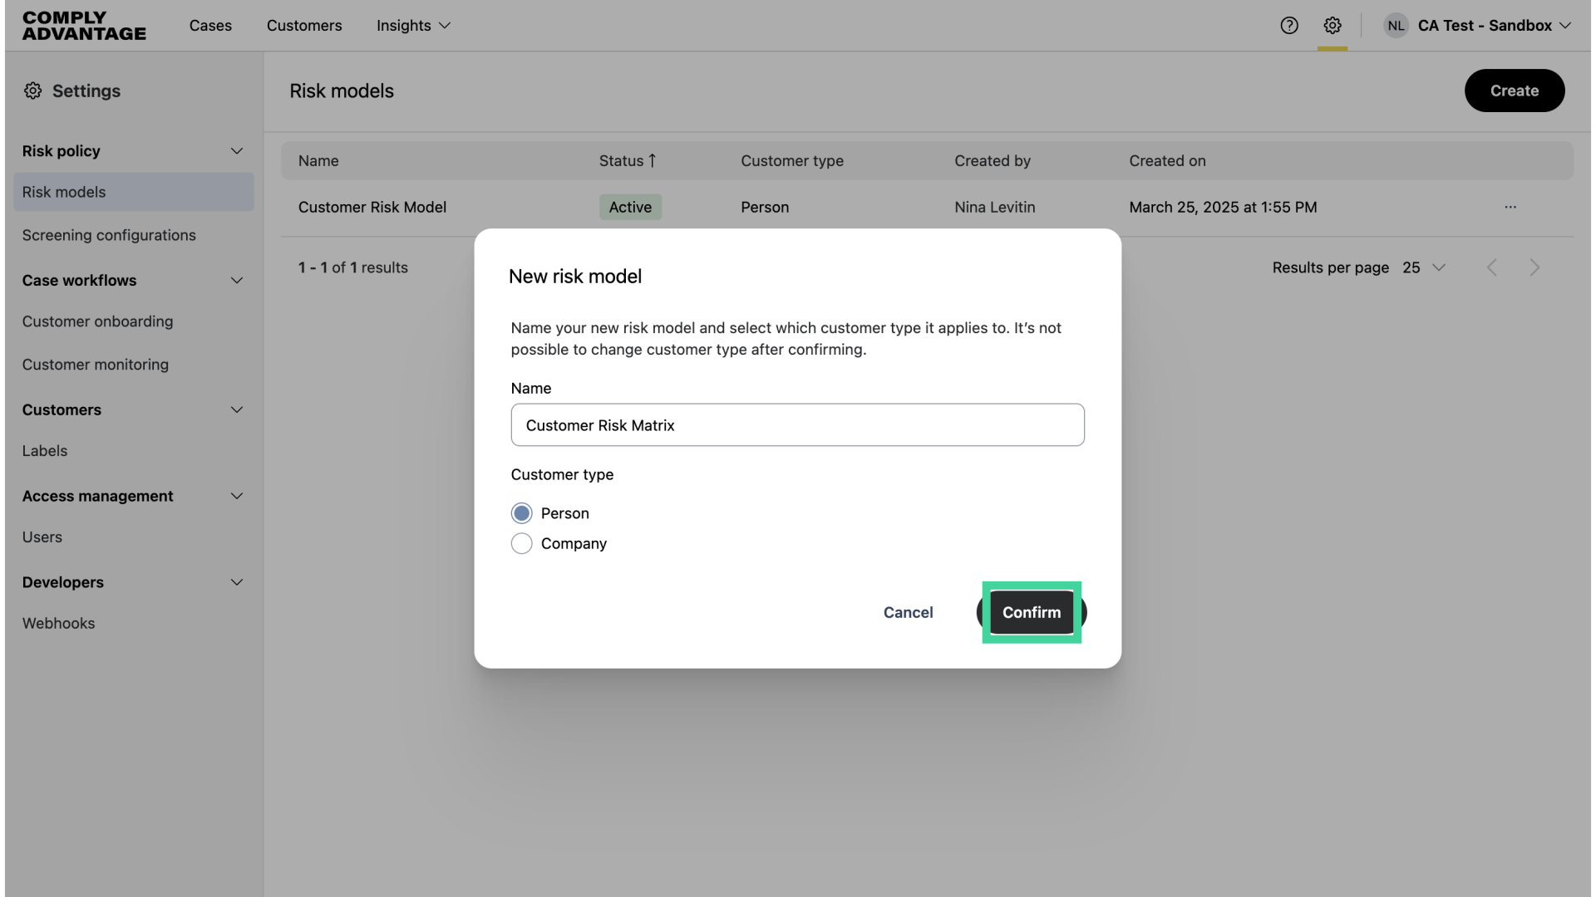Image resolution: width=1596 pixels, height=897 pixels.
Task: Cancel the New risk model dialog
Action: pos(908,612)
